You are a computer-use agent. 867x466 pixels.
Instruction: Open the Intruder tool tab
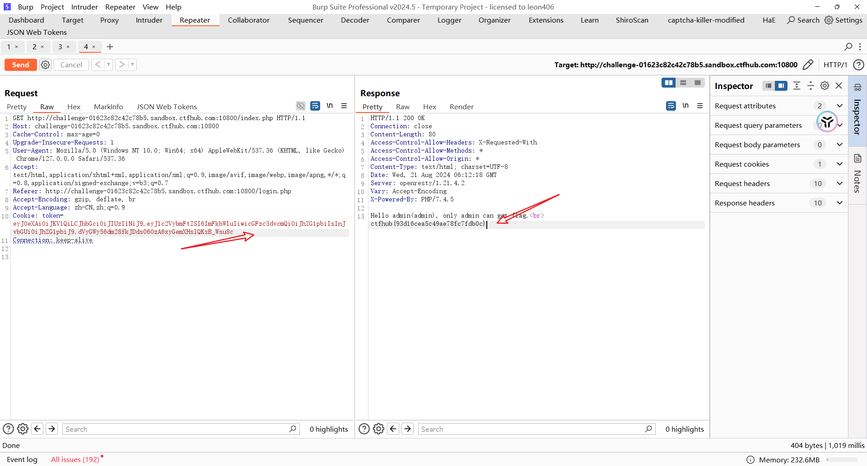point(149,20)
